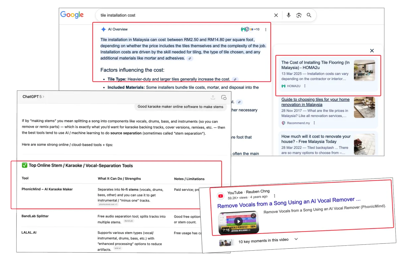Open 'How much will it cost to renovate' result
This screenshot has width=398, height=262.
coord(316,139)
